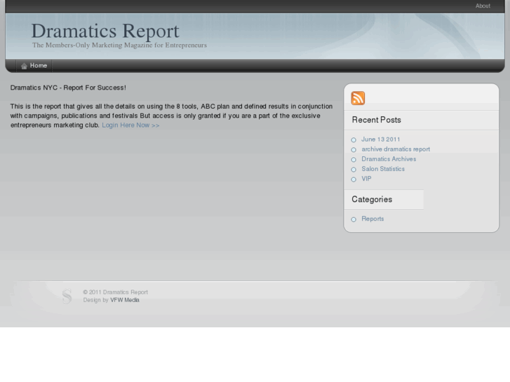510x382 pixels.
Task: Follow the Login Here Now >> link
Action: tap(130, 125)
